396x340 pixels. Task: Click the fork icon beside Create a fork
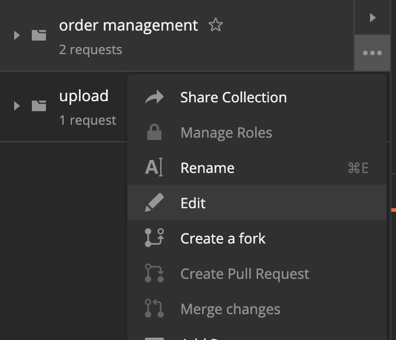click(154, 238)
